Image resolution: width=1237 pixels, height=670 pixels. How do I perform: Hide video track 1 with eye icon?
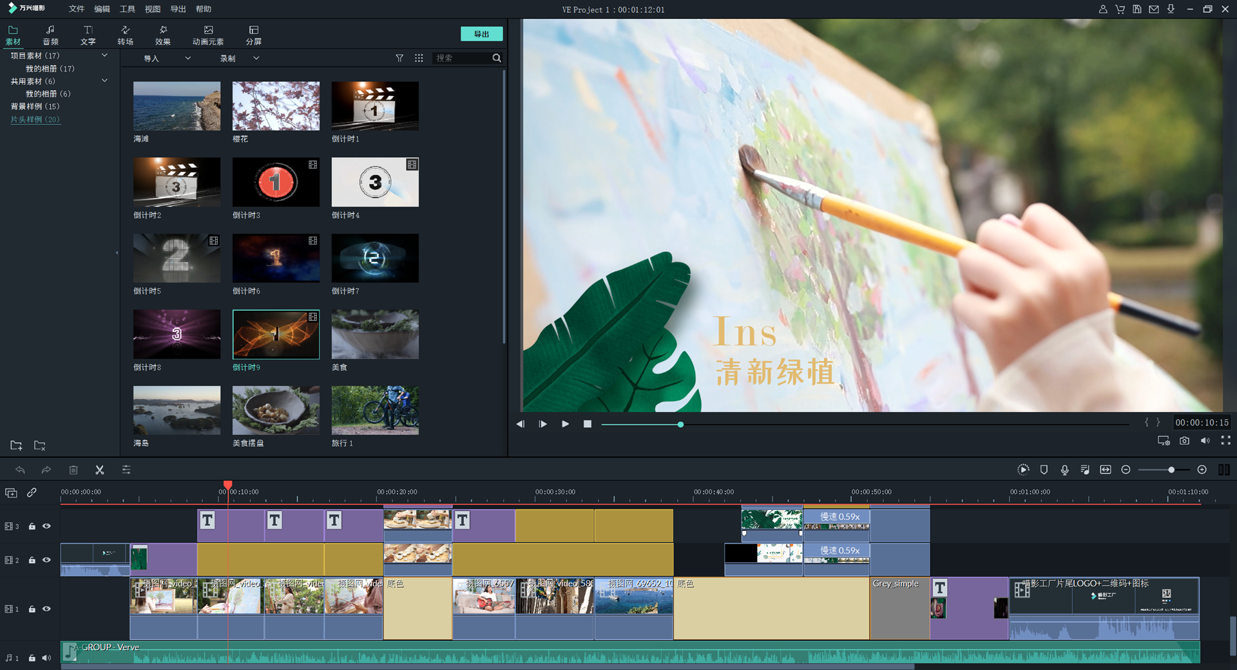tap(46, 609)
